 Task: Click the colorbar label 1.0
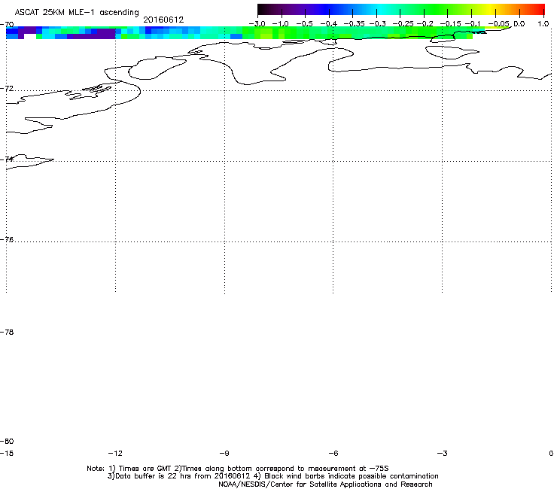pyautogui.click(x=543, y=24)
